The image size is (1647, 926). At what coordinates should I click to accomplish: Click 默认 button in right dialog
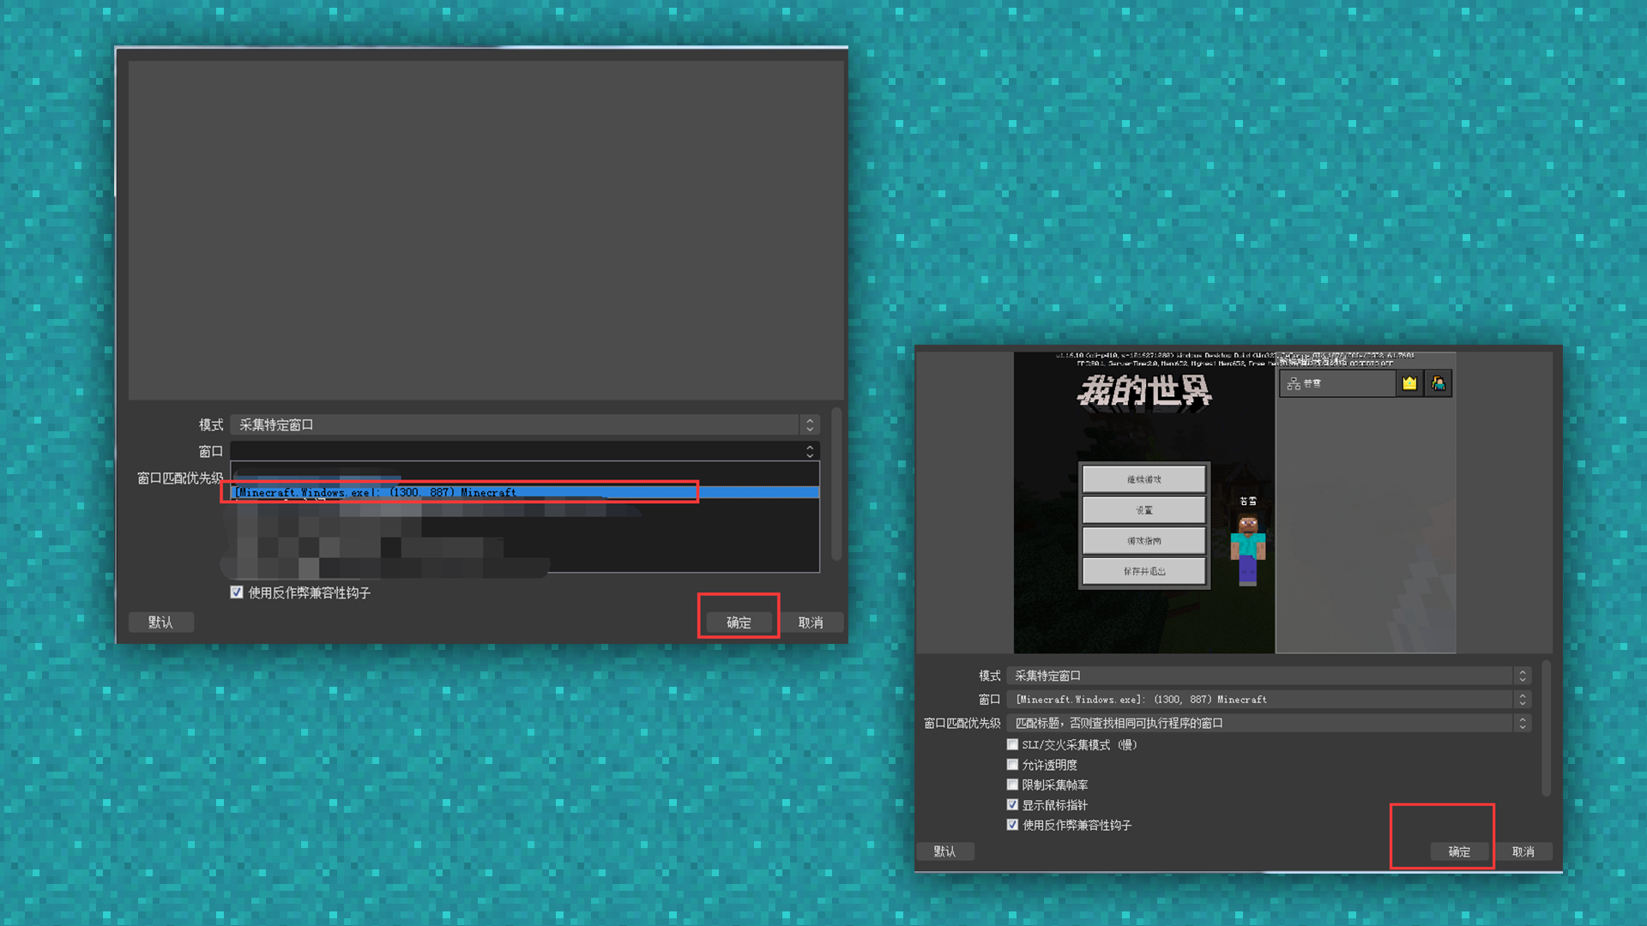[944, 851]
